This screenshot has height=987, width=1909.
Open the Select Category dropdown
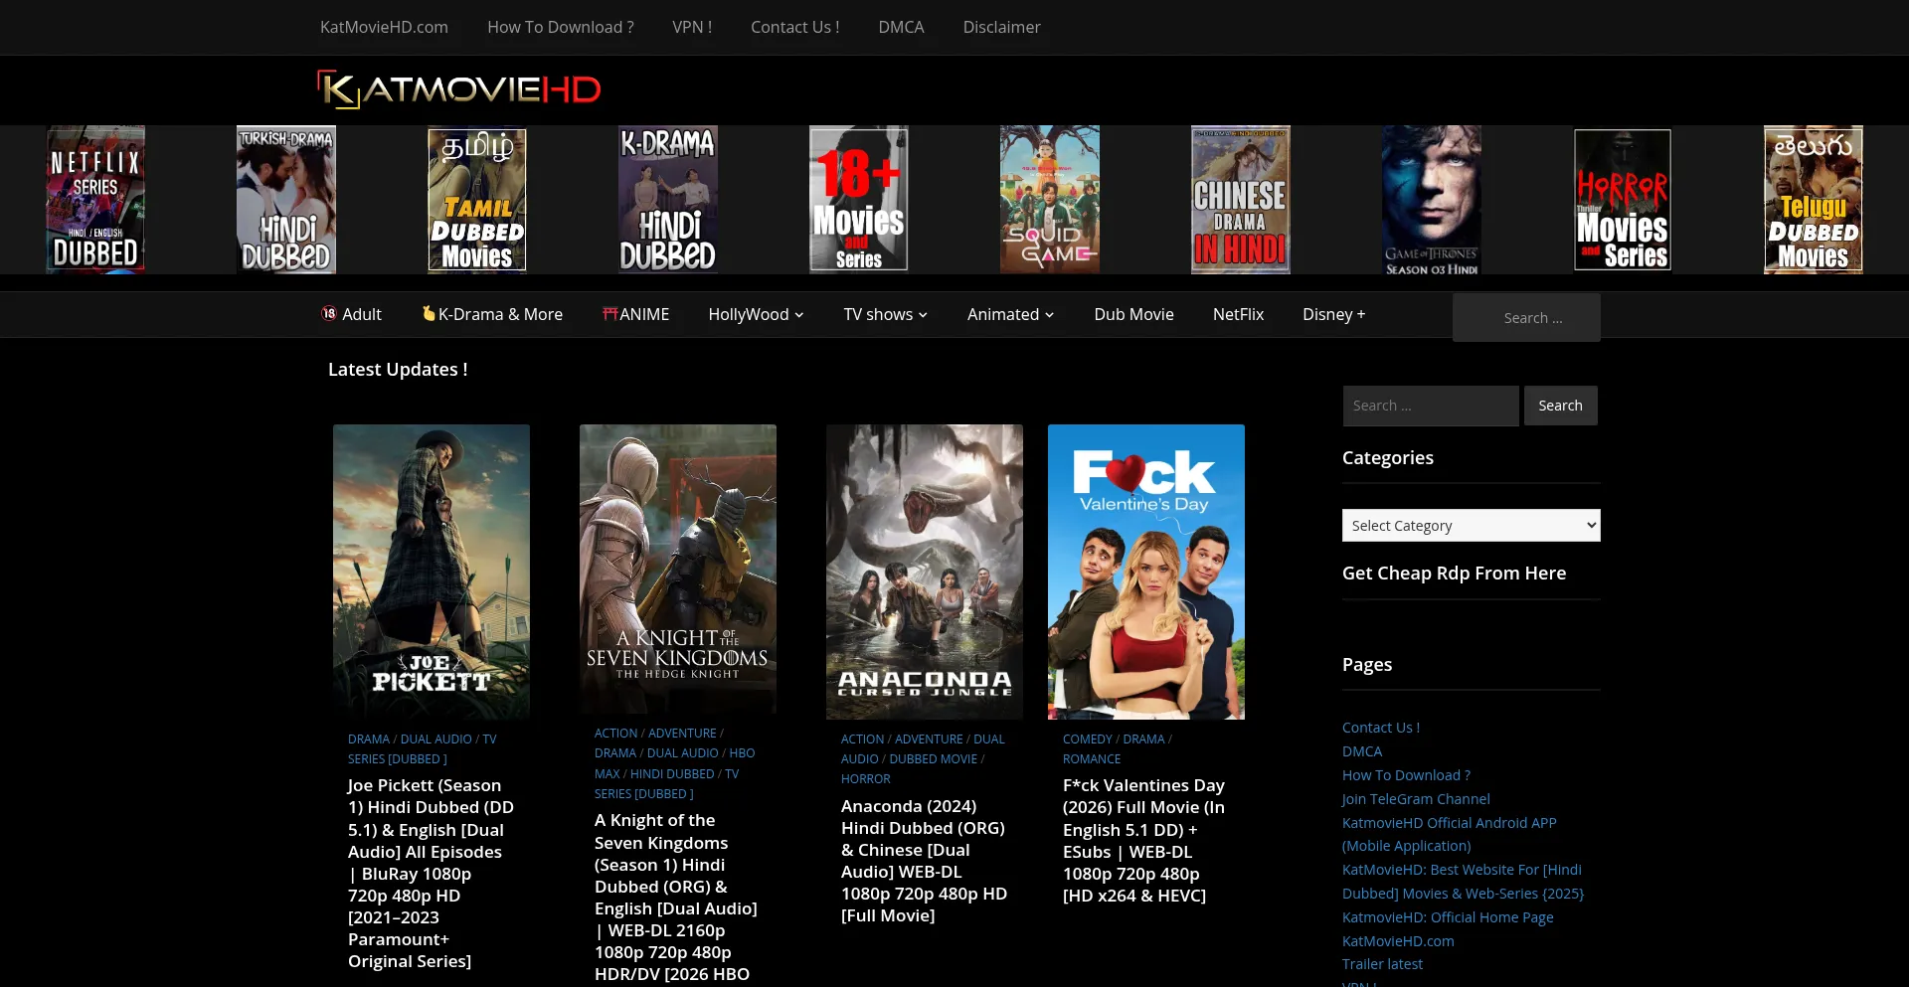pos(1471,525)
